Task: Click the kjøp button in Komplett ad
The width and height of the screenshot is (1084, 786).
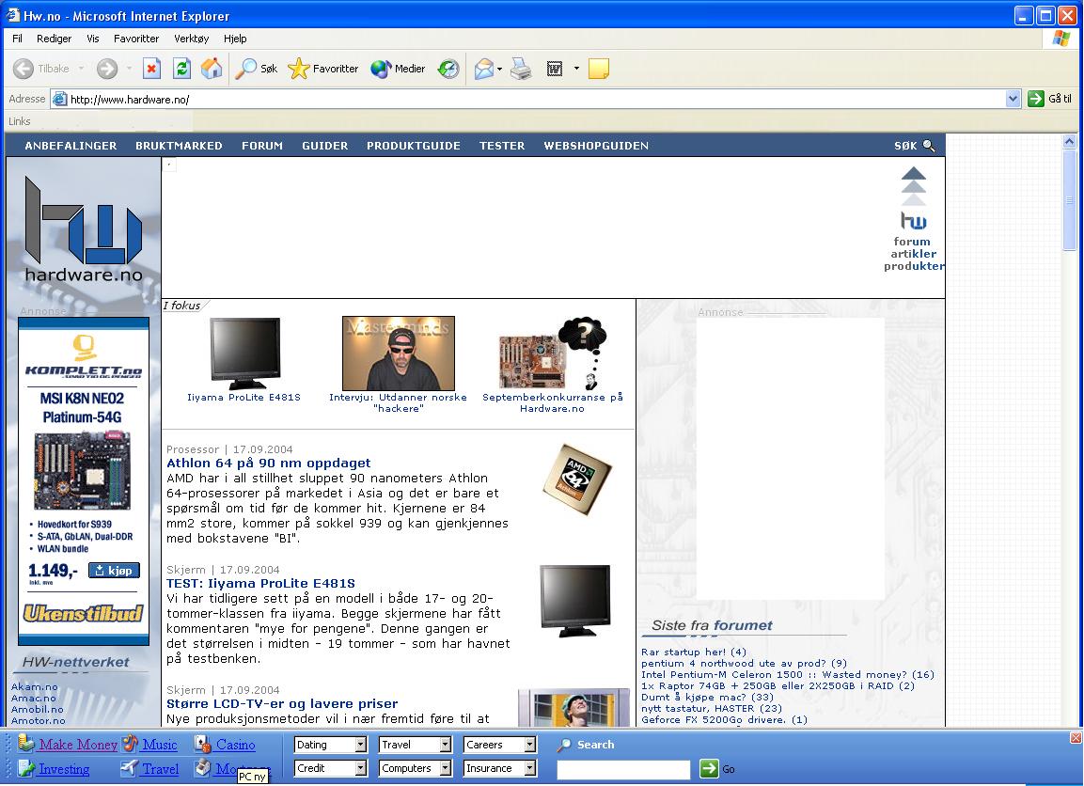Action: pyautogui.click(x=114, y=571)
